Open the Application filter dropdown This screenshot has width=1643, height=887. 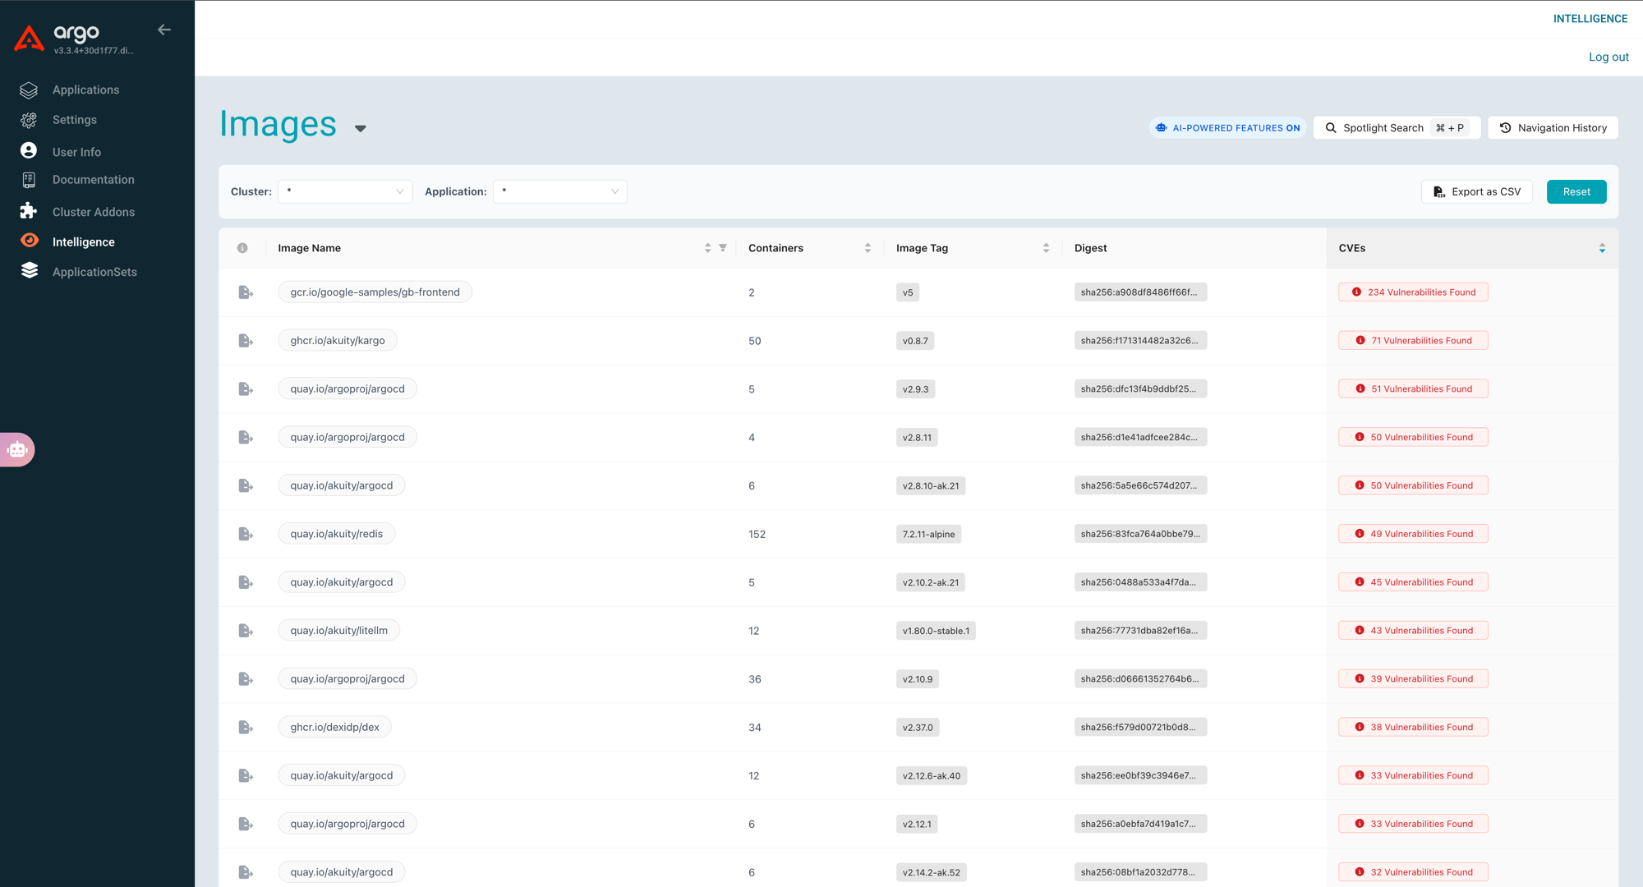(x=560, y=191)
